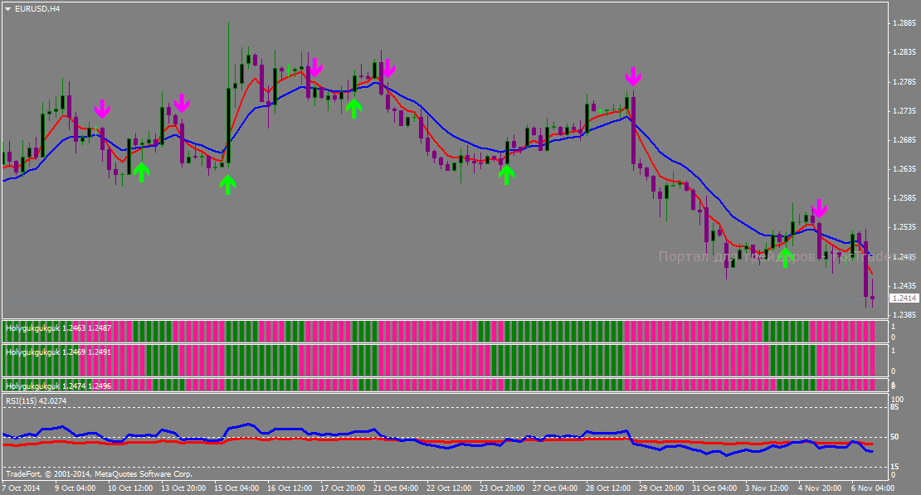Image resolution: width=921 pixels, height=495 pixels.
Task: Click the 50 level on RSI scale
Action: [x=894, y=437]
